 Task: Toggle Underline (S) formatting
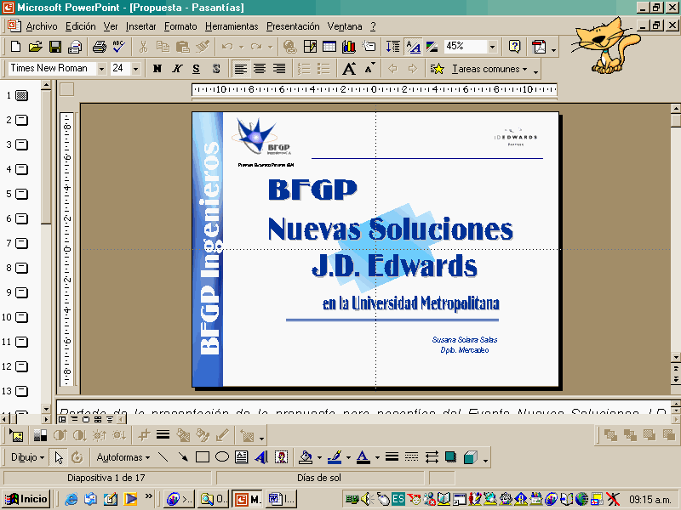(x=197, y=69)
